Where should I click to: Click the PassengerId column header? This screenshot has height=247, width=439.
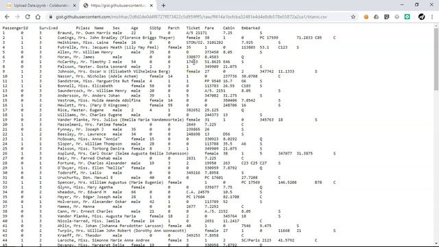tap(15, 28)
